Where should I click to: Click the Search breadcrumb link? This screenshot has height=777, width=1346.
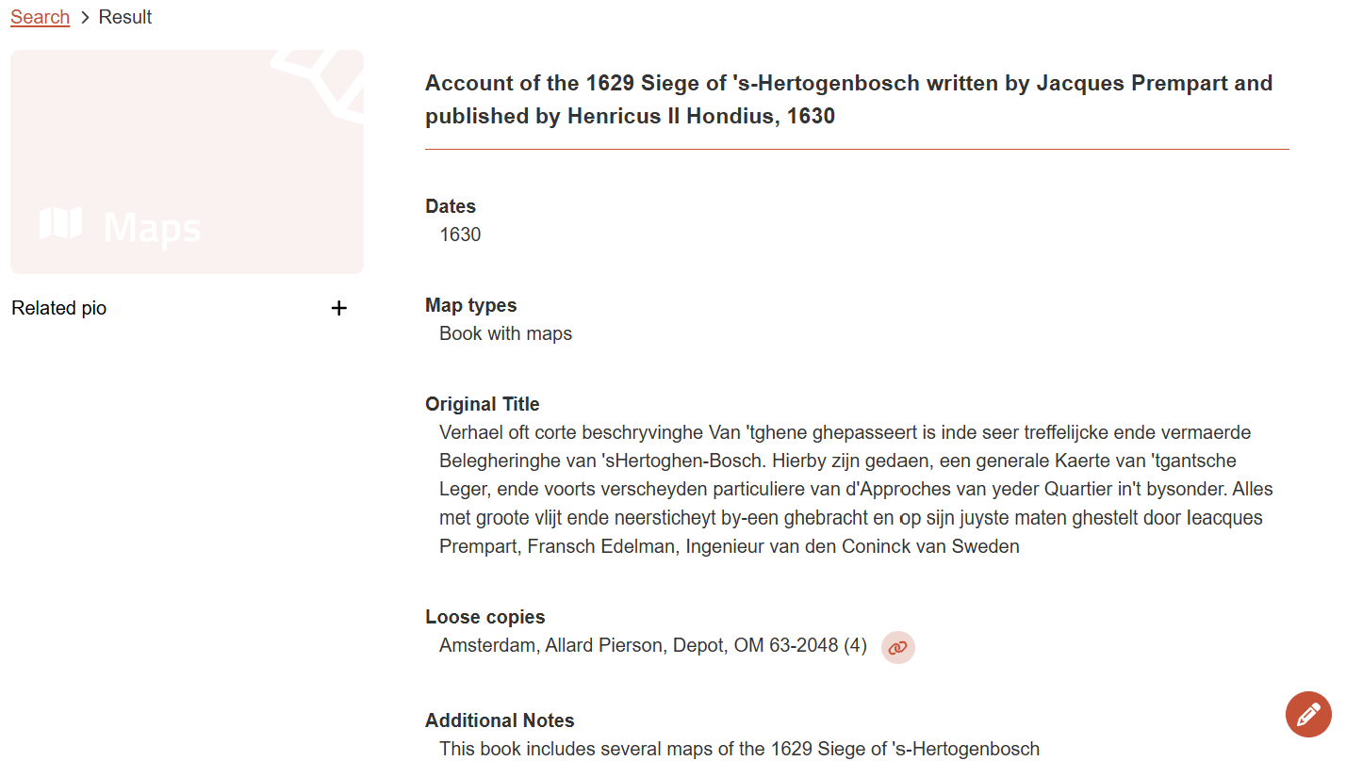[40, 17]
